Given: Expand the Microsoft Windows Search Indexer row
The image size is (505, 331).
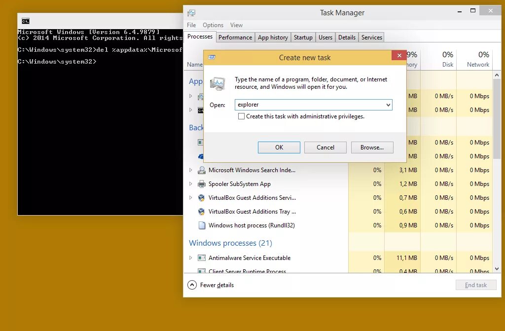Looking at the screenshot, I should (191, 170).
